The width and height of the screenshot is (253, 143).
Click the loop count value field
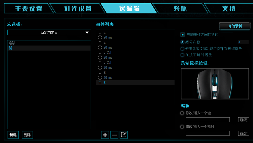click(244, 42)
